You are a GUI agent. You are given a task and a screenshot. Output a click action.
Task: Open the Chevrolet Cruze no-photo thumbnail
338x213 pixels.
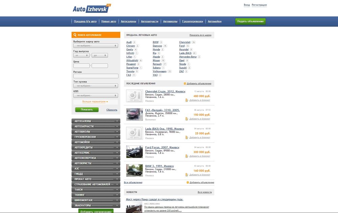pos(135,96)
